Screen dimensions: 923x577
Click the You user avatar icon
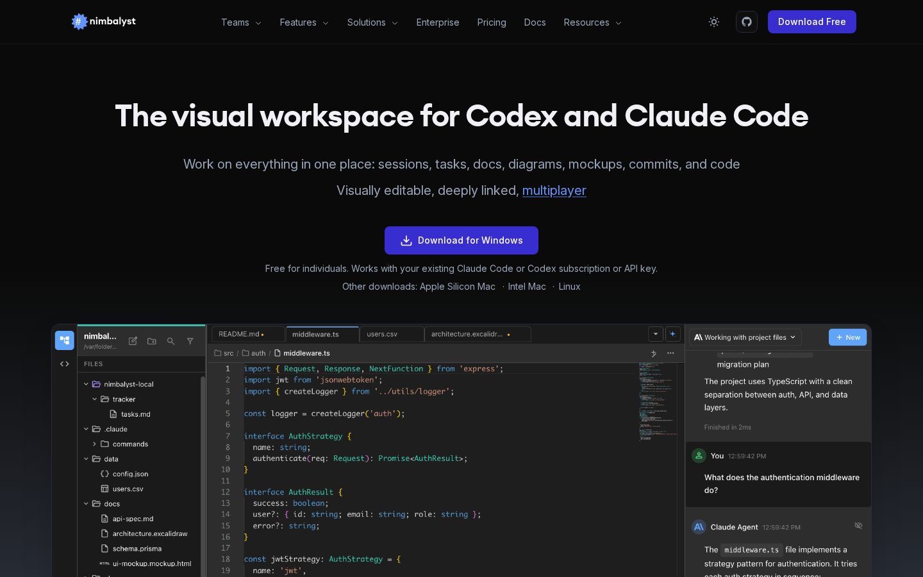click(x=699, y=456)
